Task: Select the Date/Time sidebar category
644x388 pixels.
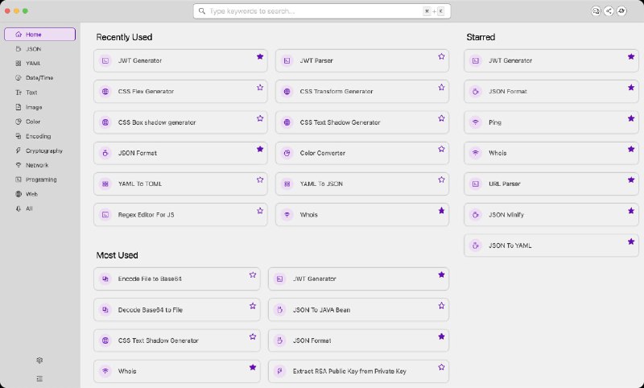Action: pos(39,78)
